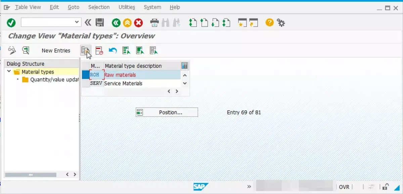The image size is (403, 194).
Task: Select the Material types folder
Action: 38,72
